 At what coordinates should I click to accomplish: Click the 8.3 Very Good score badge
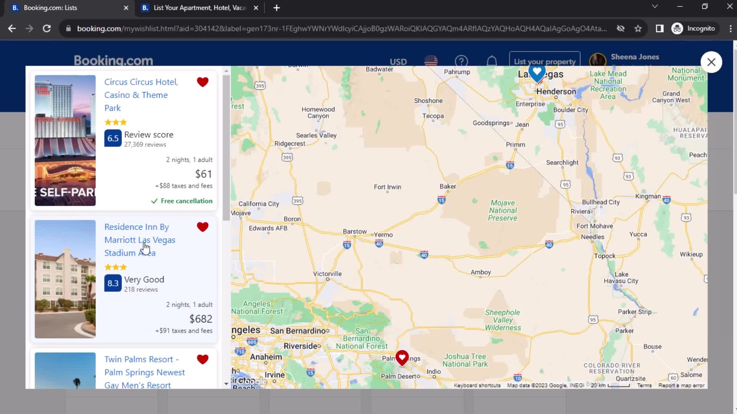[x=113, y=283]
